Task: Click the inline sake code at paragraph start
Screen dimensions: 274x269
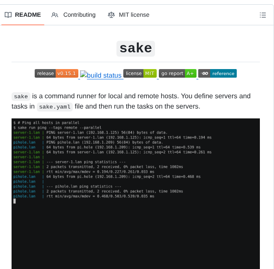Action: tap(21, 97)
